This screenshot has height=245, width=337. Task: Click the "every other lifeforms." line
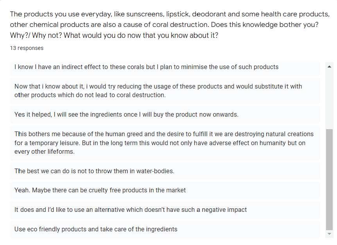point(44,152)
